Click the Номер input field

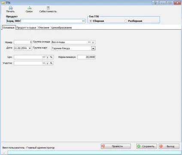pyautogui.click(x=23, y=42)
